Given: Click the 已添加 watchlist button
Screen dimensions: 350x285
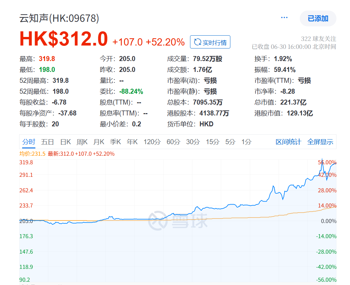Looking at the screenshot, I should point(318,18).
